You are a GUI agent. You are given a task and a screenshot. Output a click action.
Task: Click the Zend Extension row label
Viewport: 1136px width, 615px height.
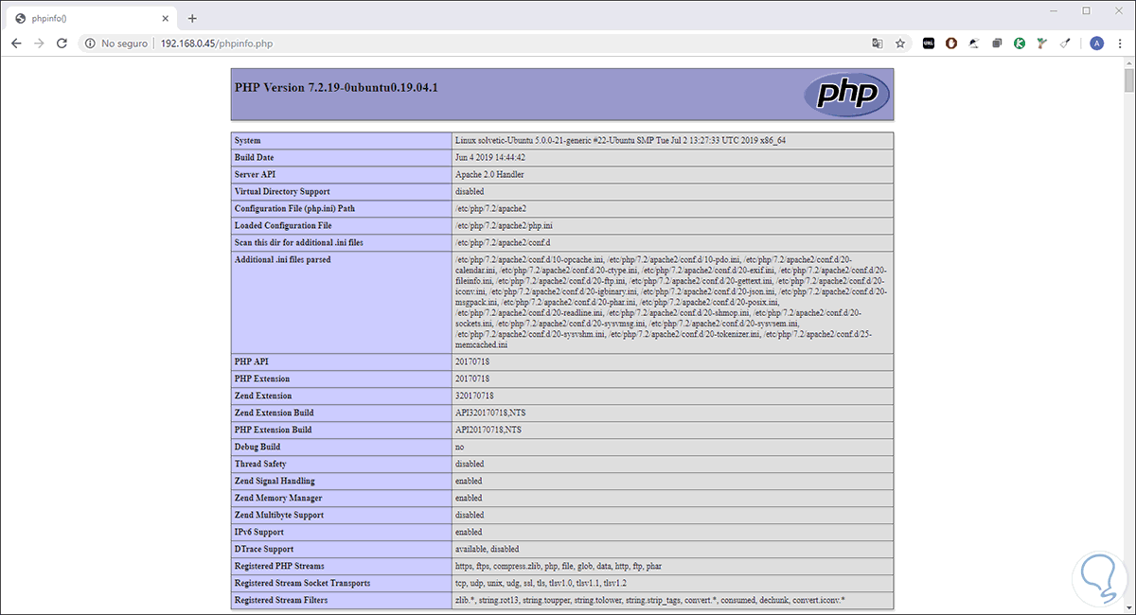pyautogui.click(x=263, y=395)
